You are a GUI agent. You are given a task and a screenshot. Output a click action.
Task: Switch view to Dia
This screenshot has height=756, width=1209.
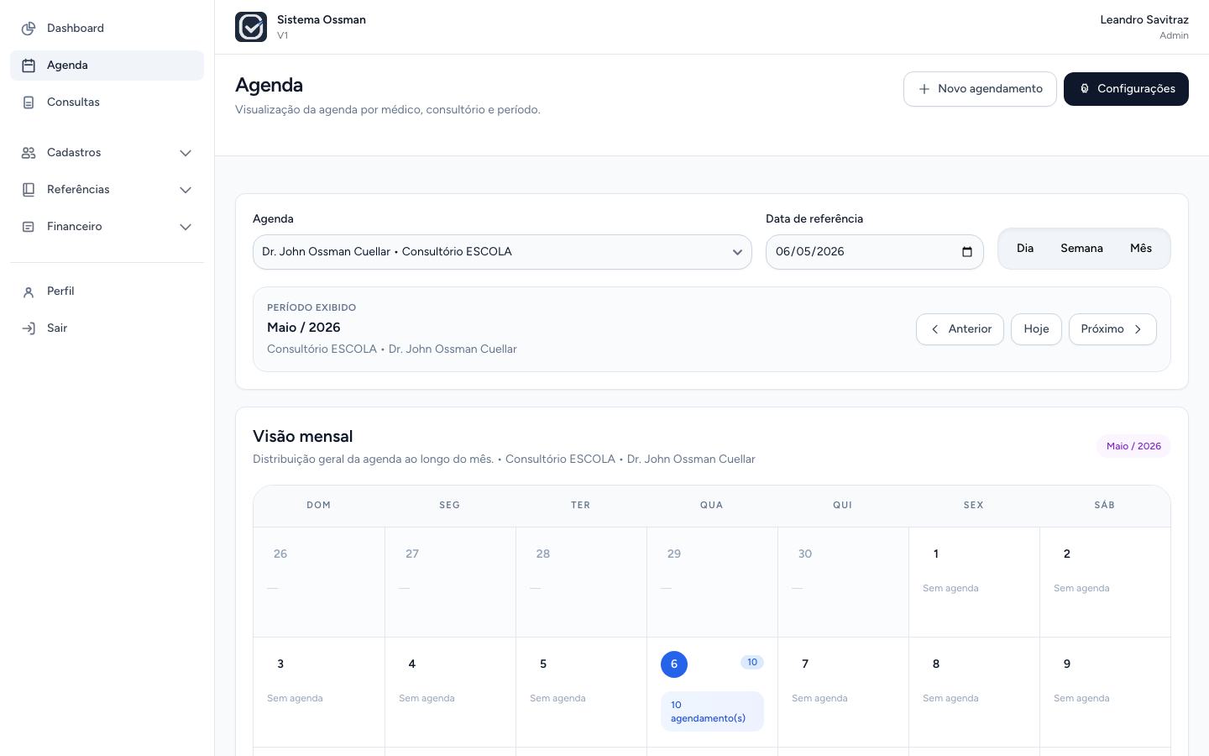[1025, 249]
